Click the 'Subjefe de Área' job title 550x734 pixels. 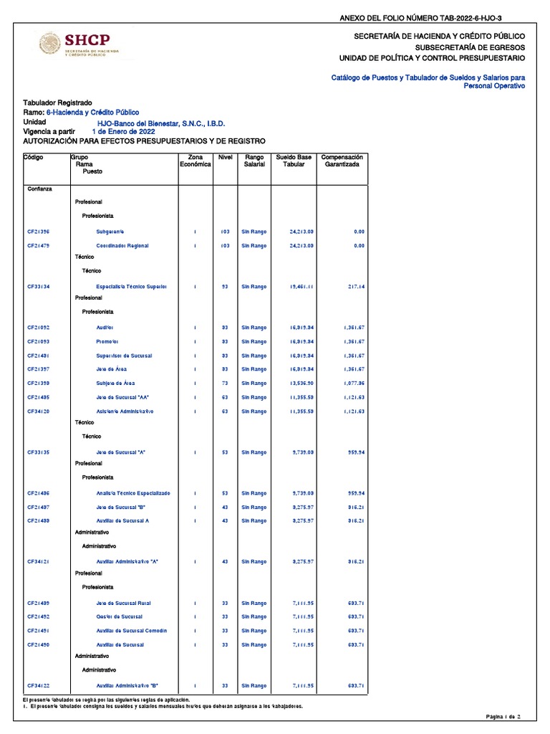click(x=115, y=383)
